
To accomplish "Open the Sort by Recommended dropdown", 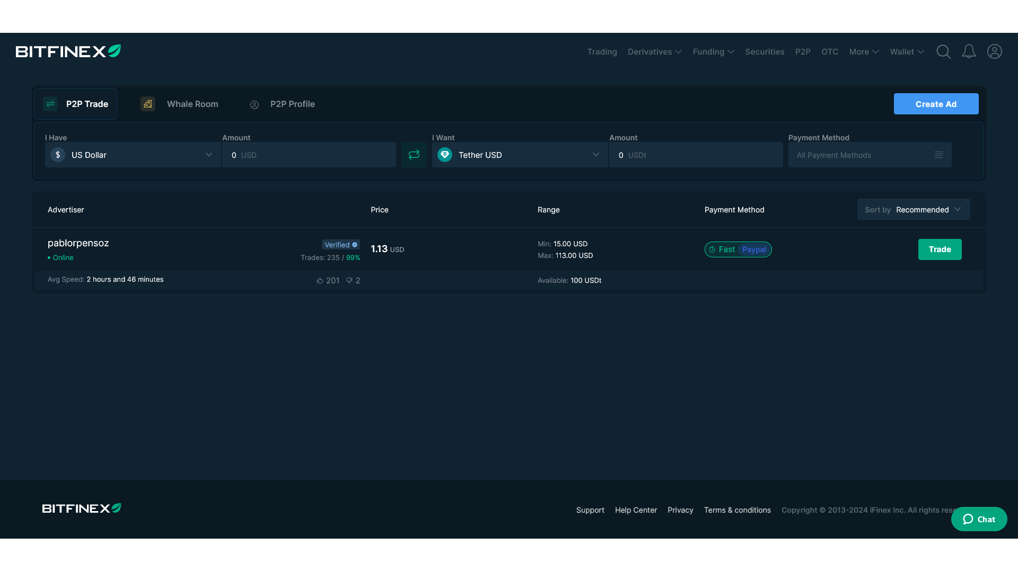I will 914,210.
